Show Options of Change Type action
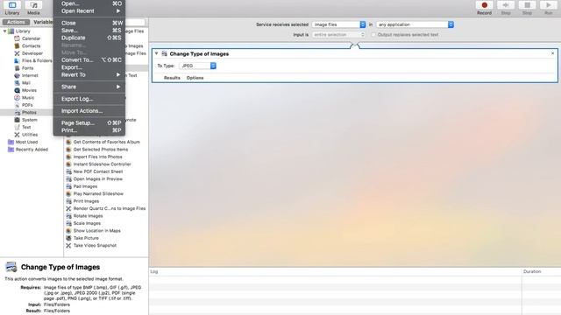561x315 pixels. (195, 78)
